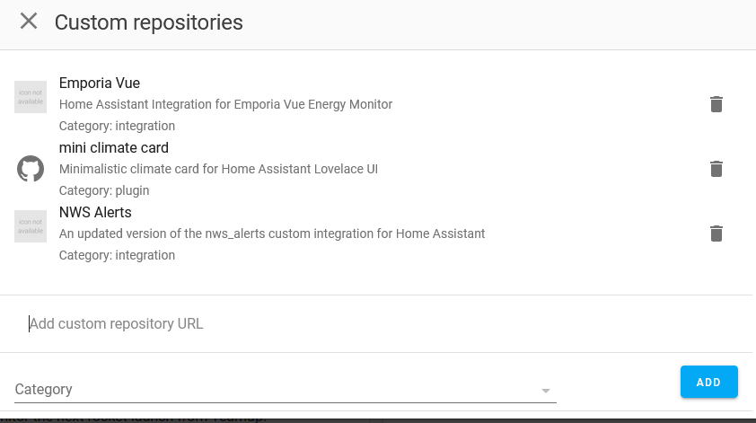Click the Emporia Vue placeholder icon
The height and width of the screenshot is (423, 756).
pyautogui.click(x=31, y=97)
